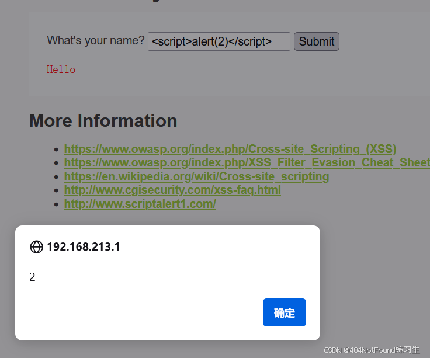Click the red Hello text
This screenshot has height=358, width=430.
coord(61,69)
